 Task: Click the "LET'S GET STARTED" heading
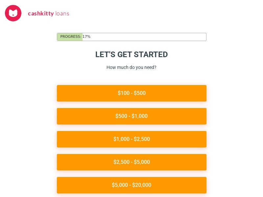[x=131, y=55]
